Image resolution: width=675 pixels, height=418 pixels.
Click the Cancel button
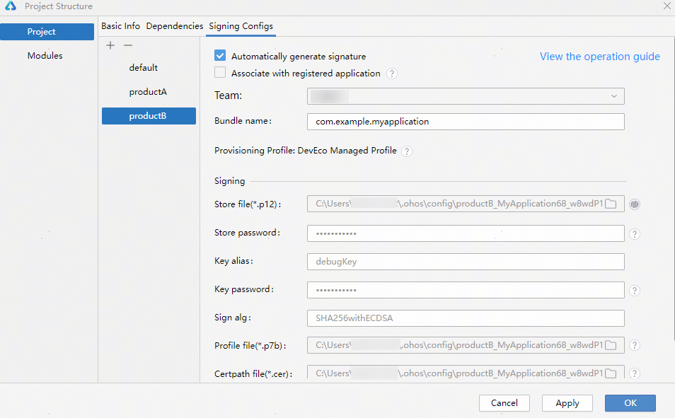pyautogui.click(x=504, y=403)
